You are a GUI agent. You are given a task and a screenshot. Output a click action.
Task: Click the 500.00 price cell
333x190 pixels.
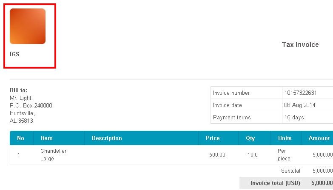pyautogui.click(x=217, y=155)
